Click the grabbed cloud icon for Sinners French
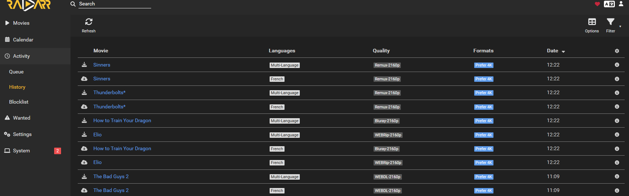The width and height of the screenshot is (629, 196). coord(84,79)
